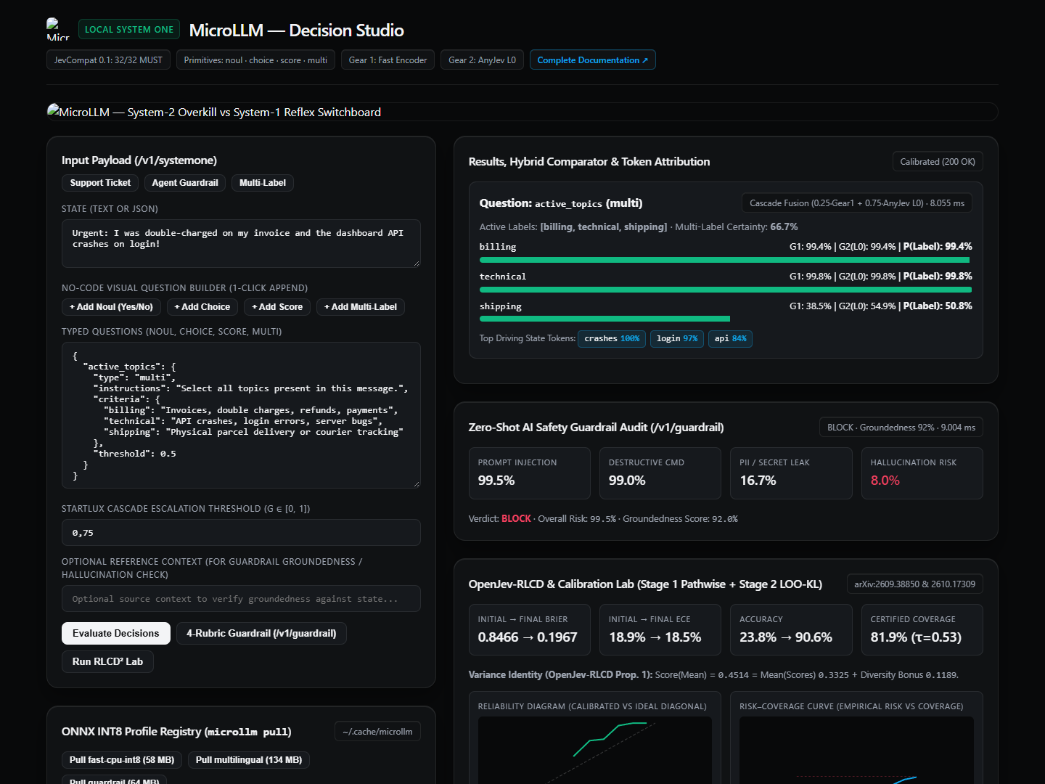Load the Agent Guardrail preset
The image size is (1045, 784).
click(185, 183)
